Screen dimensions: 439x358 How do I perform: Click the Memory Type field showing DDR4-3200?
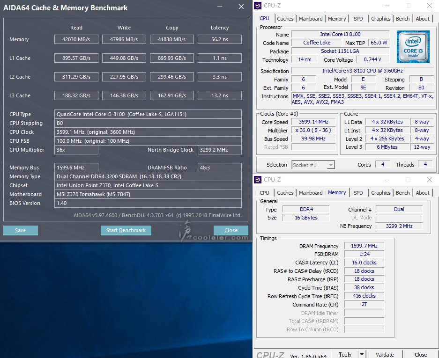148,177
